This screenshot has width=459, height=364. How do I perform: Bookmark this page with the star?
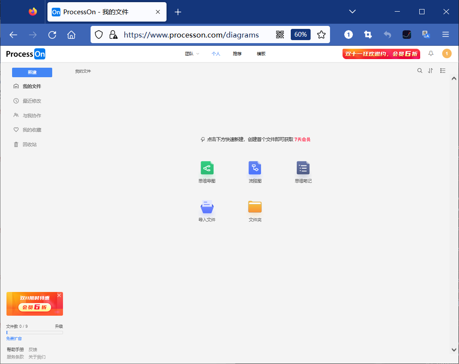[321, 35]
